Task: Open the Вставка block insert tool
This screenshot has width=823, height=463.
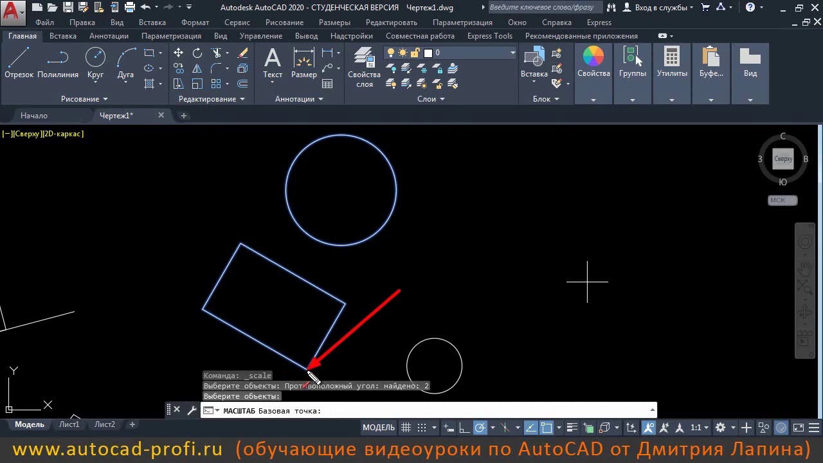Action: [x=534, y=63]
